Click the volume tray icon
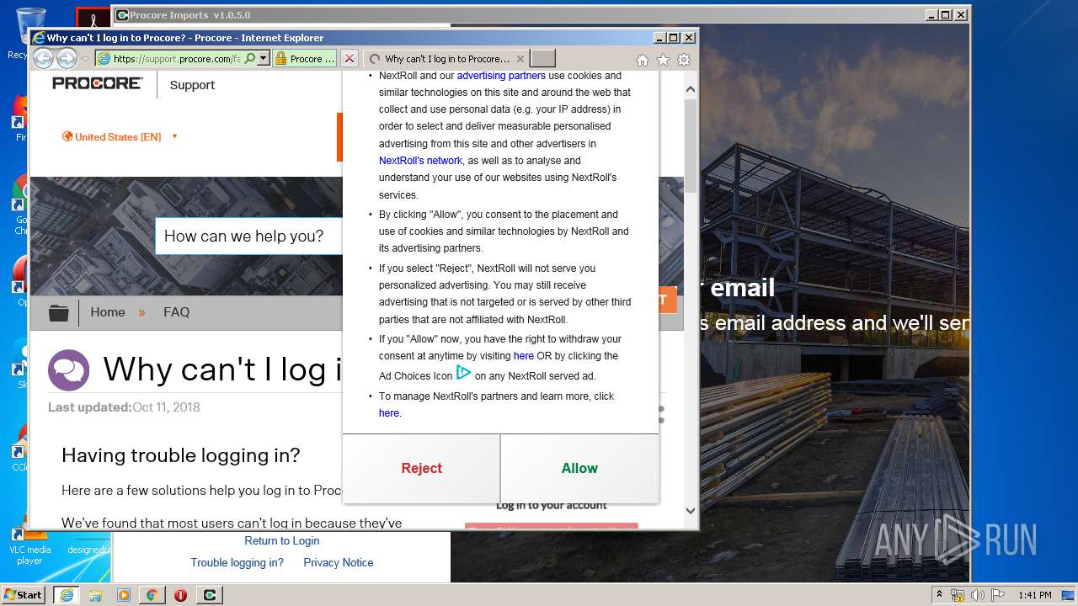This screenshot has height=606, width=1078. tap(978, 595)
